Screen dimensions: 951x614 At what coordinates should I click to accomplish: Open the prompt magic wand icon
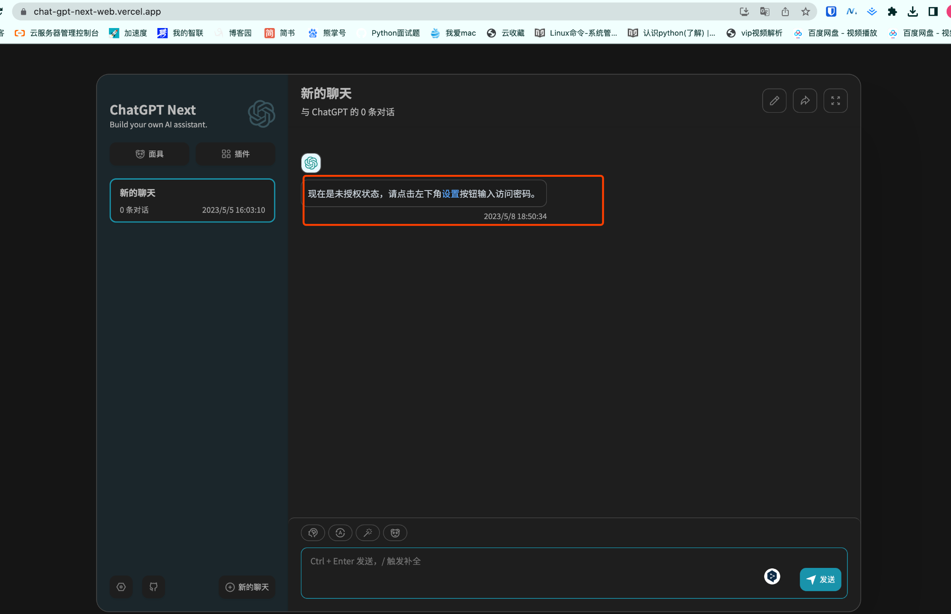368,533
